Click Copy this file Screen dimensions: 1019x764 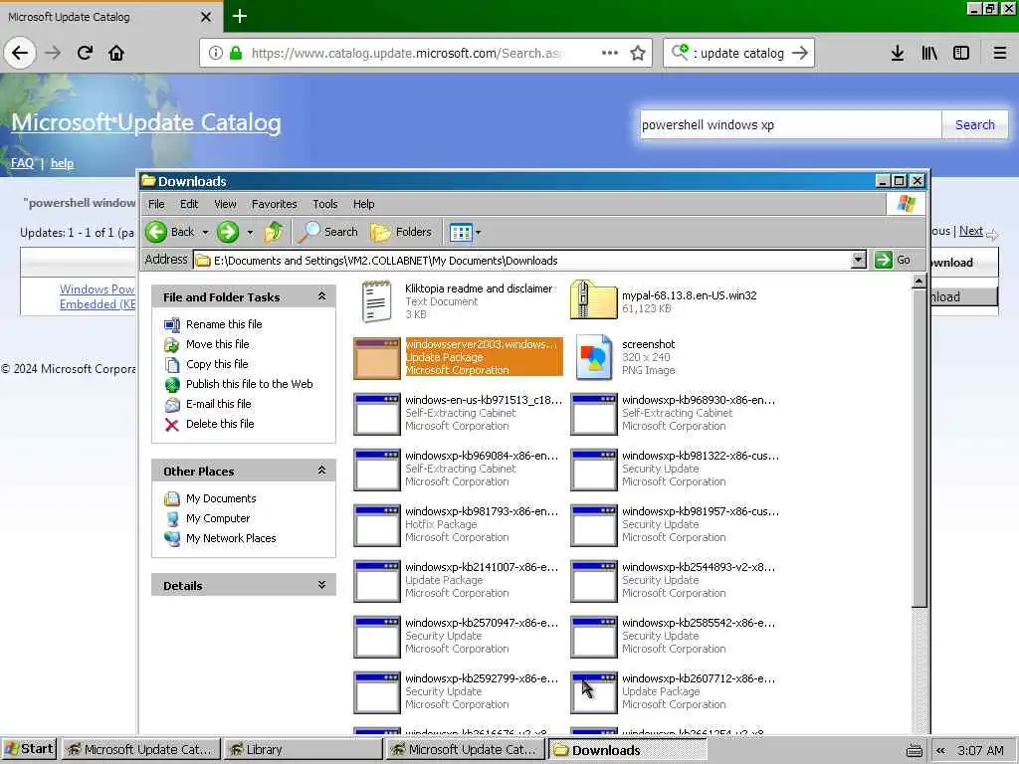point(216,364)
